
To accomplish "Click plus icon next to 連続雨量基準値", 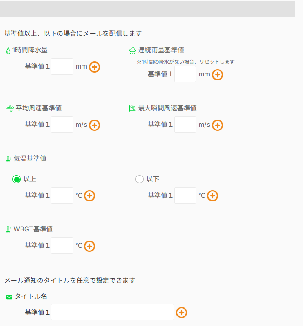I will coord(217,75).
